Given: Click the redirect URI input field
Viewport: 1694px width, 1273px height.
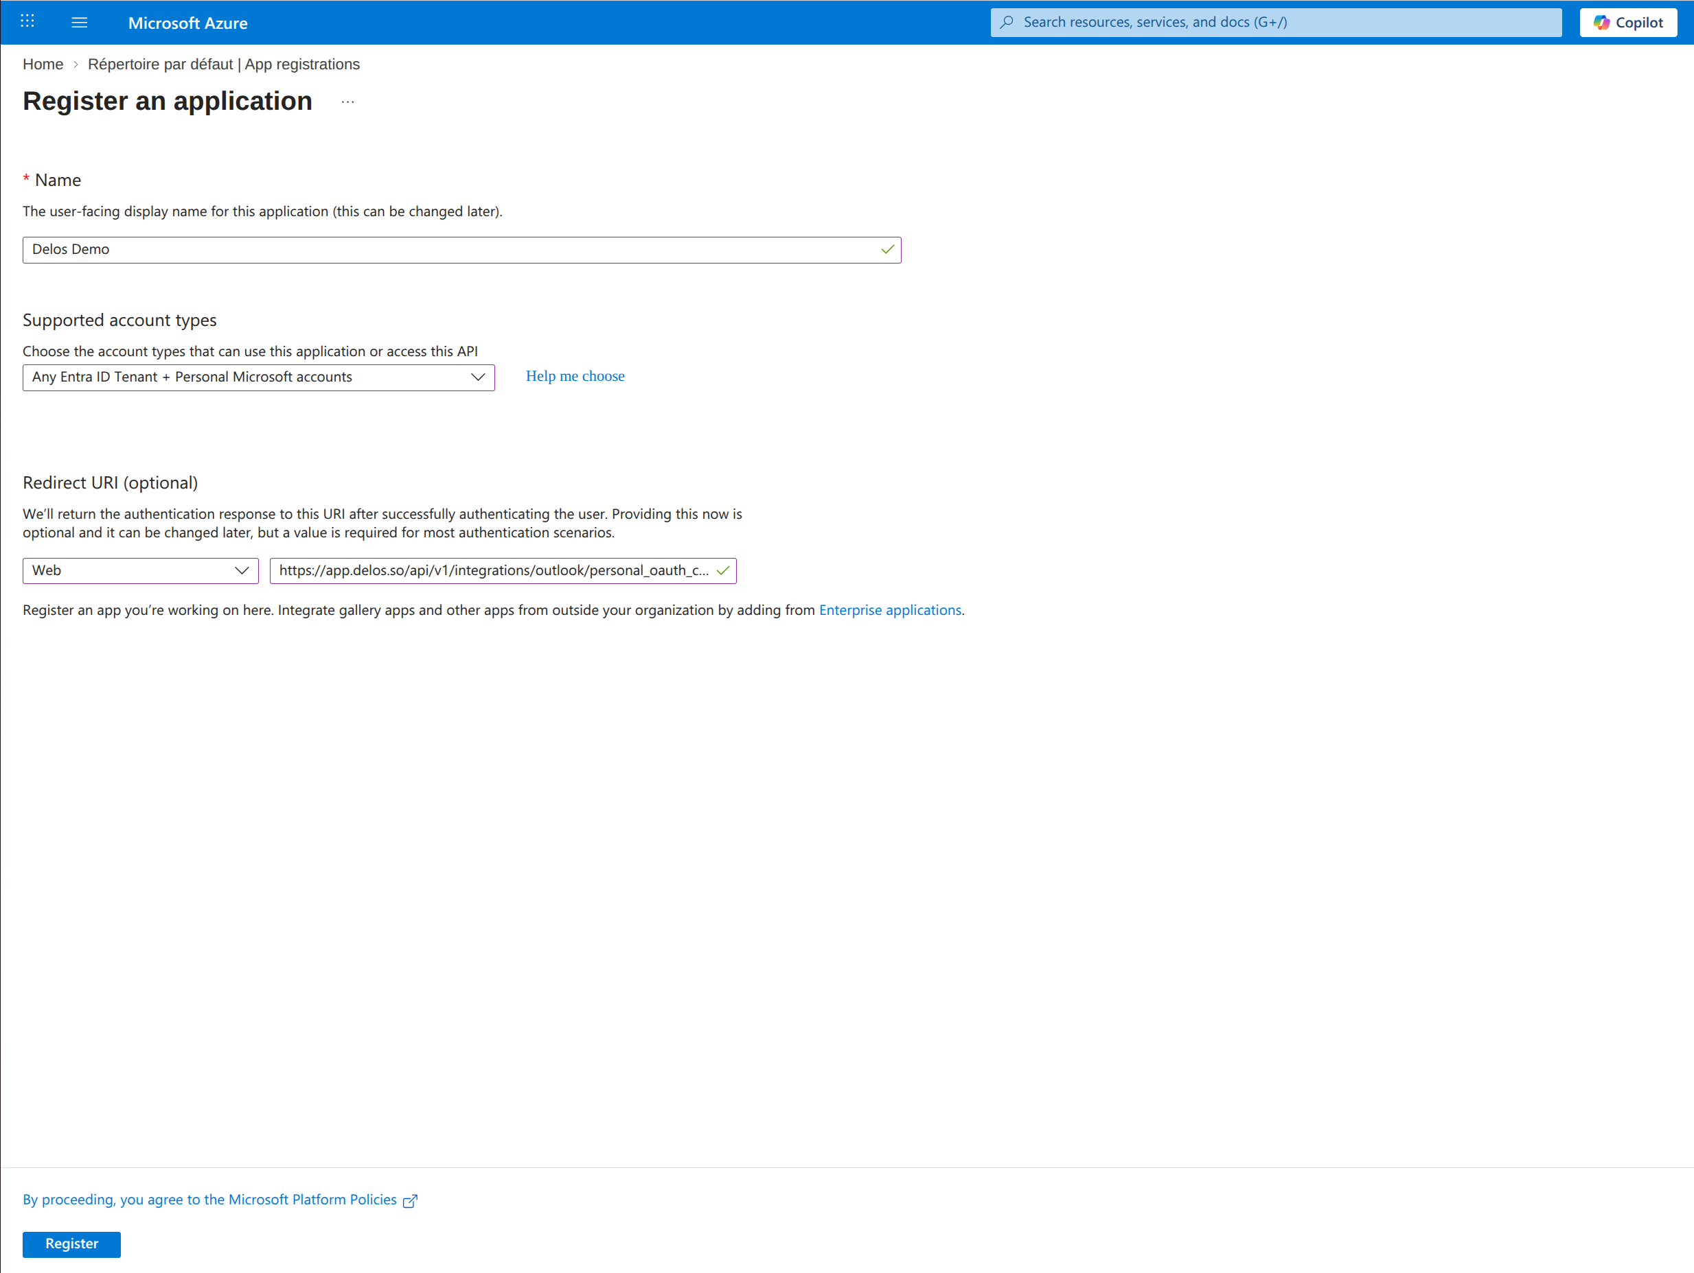Looking at the screenshot, I should tap(503, 570).
